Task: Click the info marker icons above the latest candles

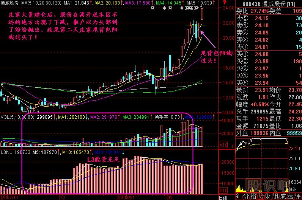Action: 192,8
